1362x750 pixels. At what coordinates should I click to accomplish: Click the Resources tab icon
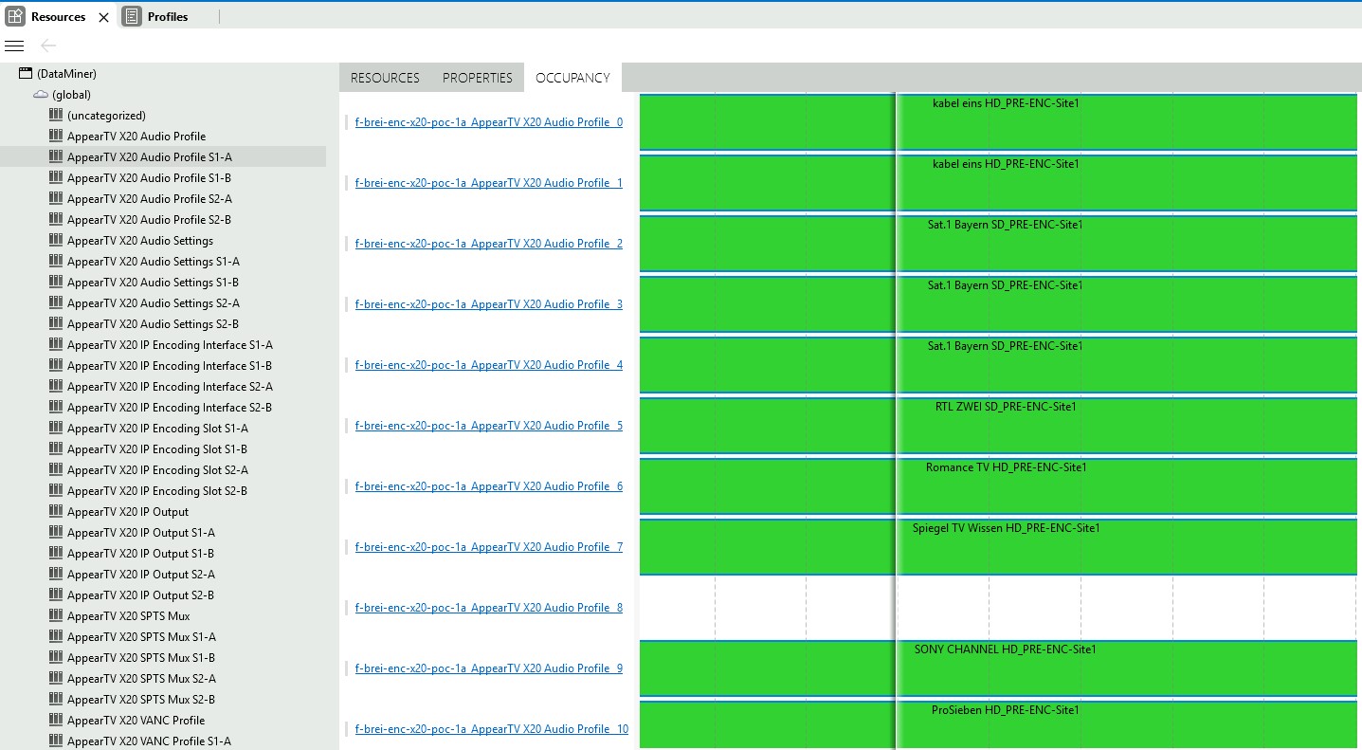click(15, 16)
